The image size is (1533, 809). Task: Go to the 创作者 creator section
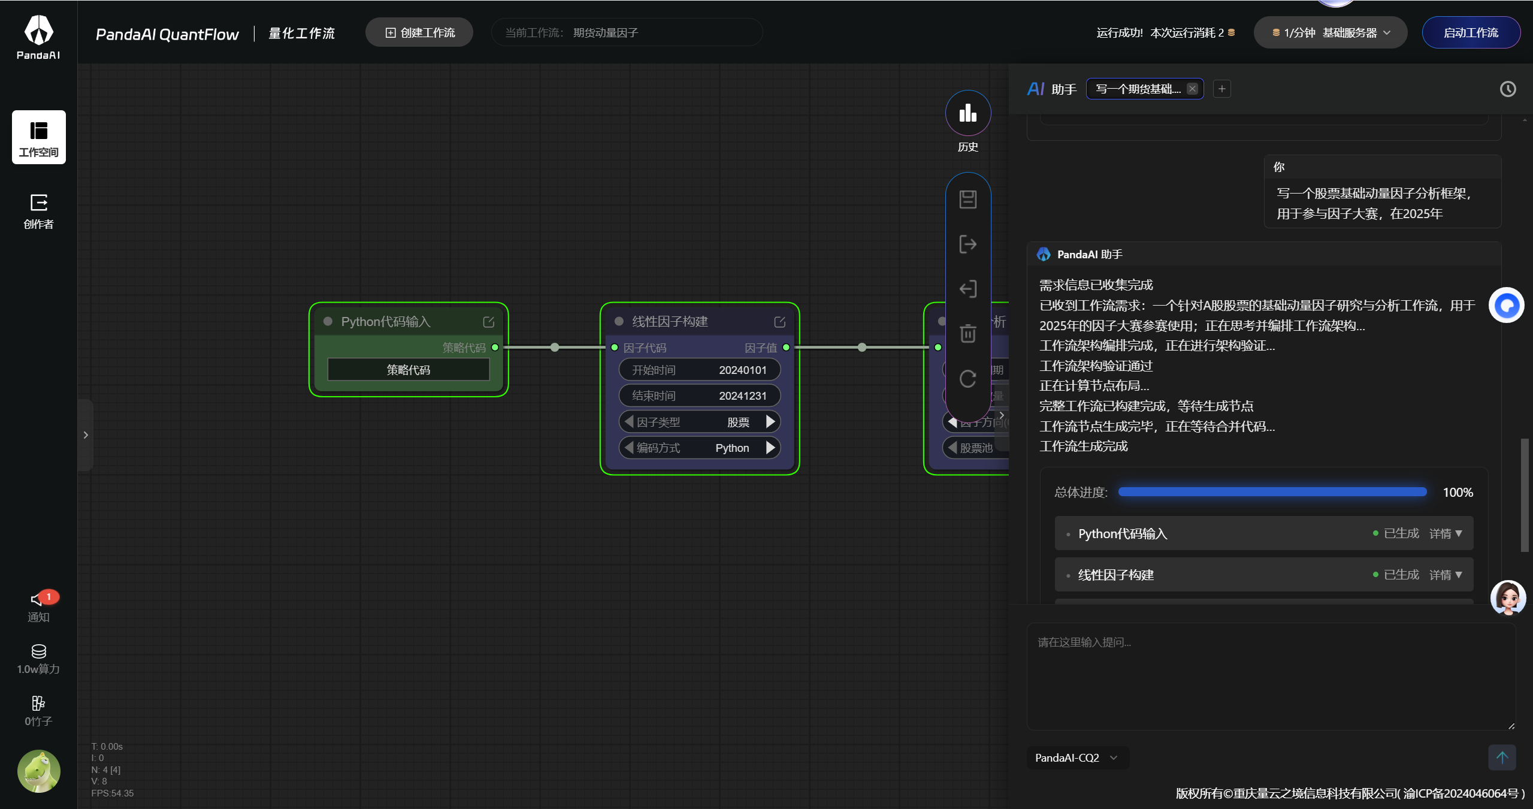pyautogui.click(x=39, y=212)
